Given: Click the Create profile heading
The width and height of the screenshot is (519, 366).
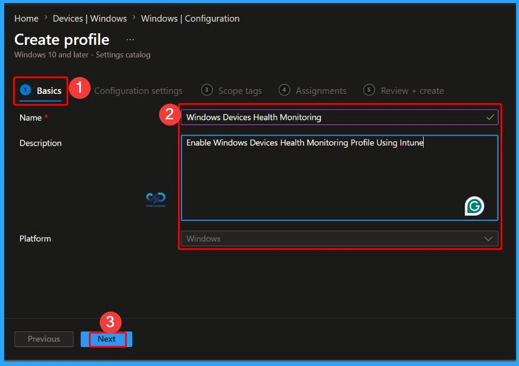Looking at the screenshot, I should coord(62,40).
